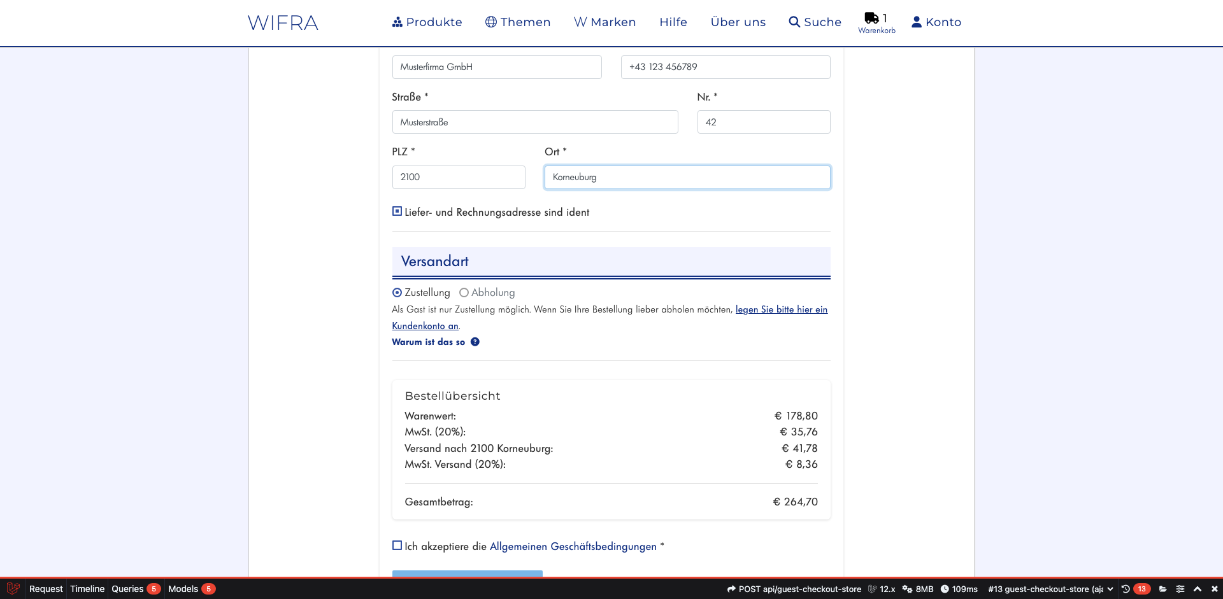Open the Warenkorb cart truck icon
Screen dimensions: 1223x599
point(871,18)
